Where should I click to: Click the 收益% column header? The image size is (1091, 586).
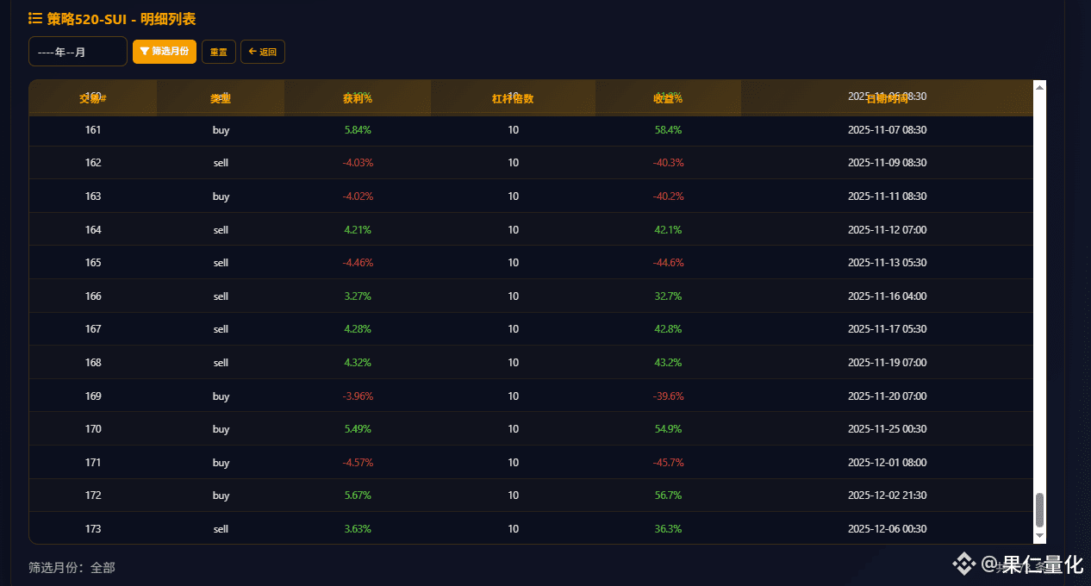668,98
